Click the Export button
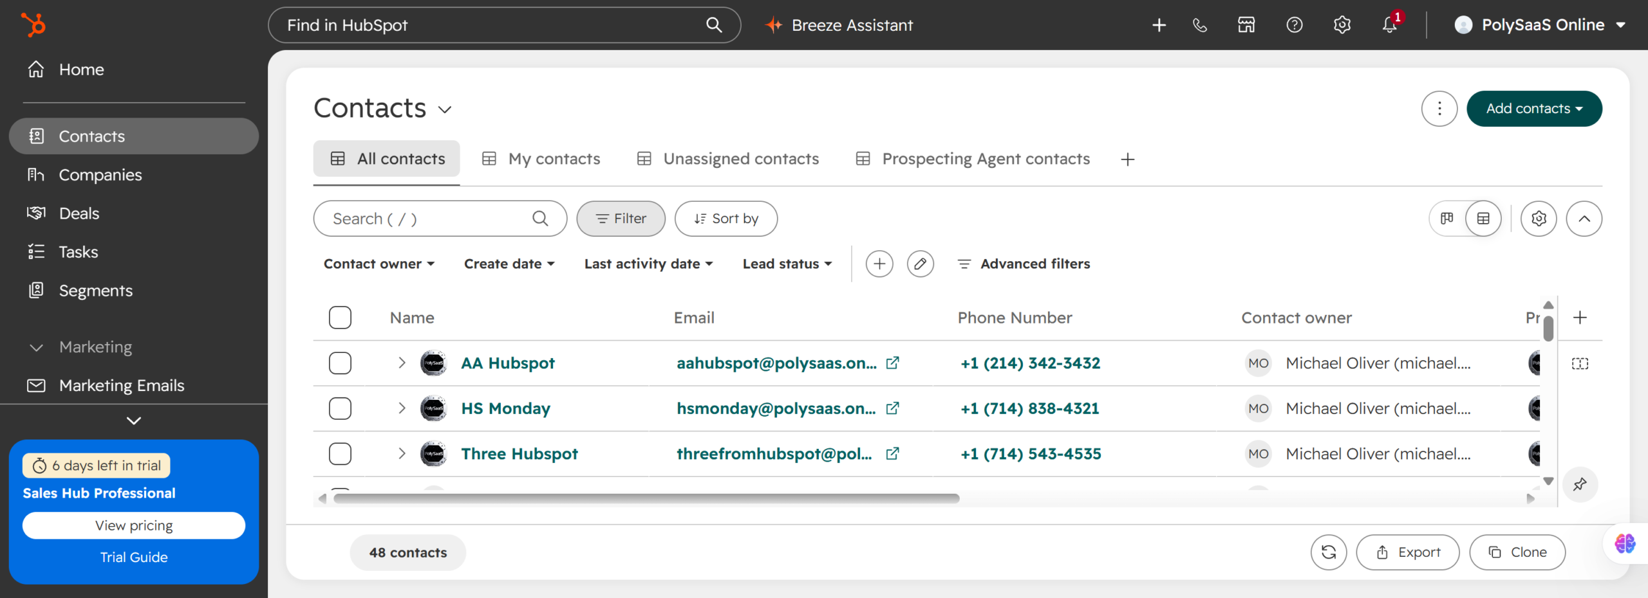The width and height of the screenshot is (1648, 598). tap(1407, 552)
